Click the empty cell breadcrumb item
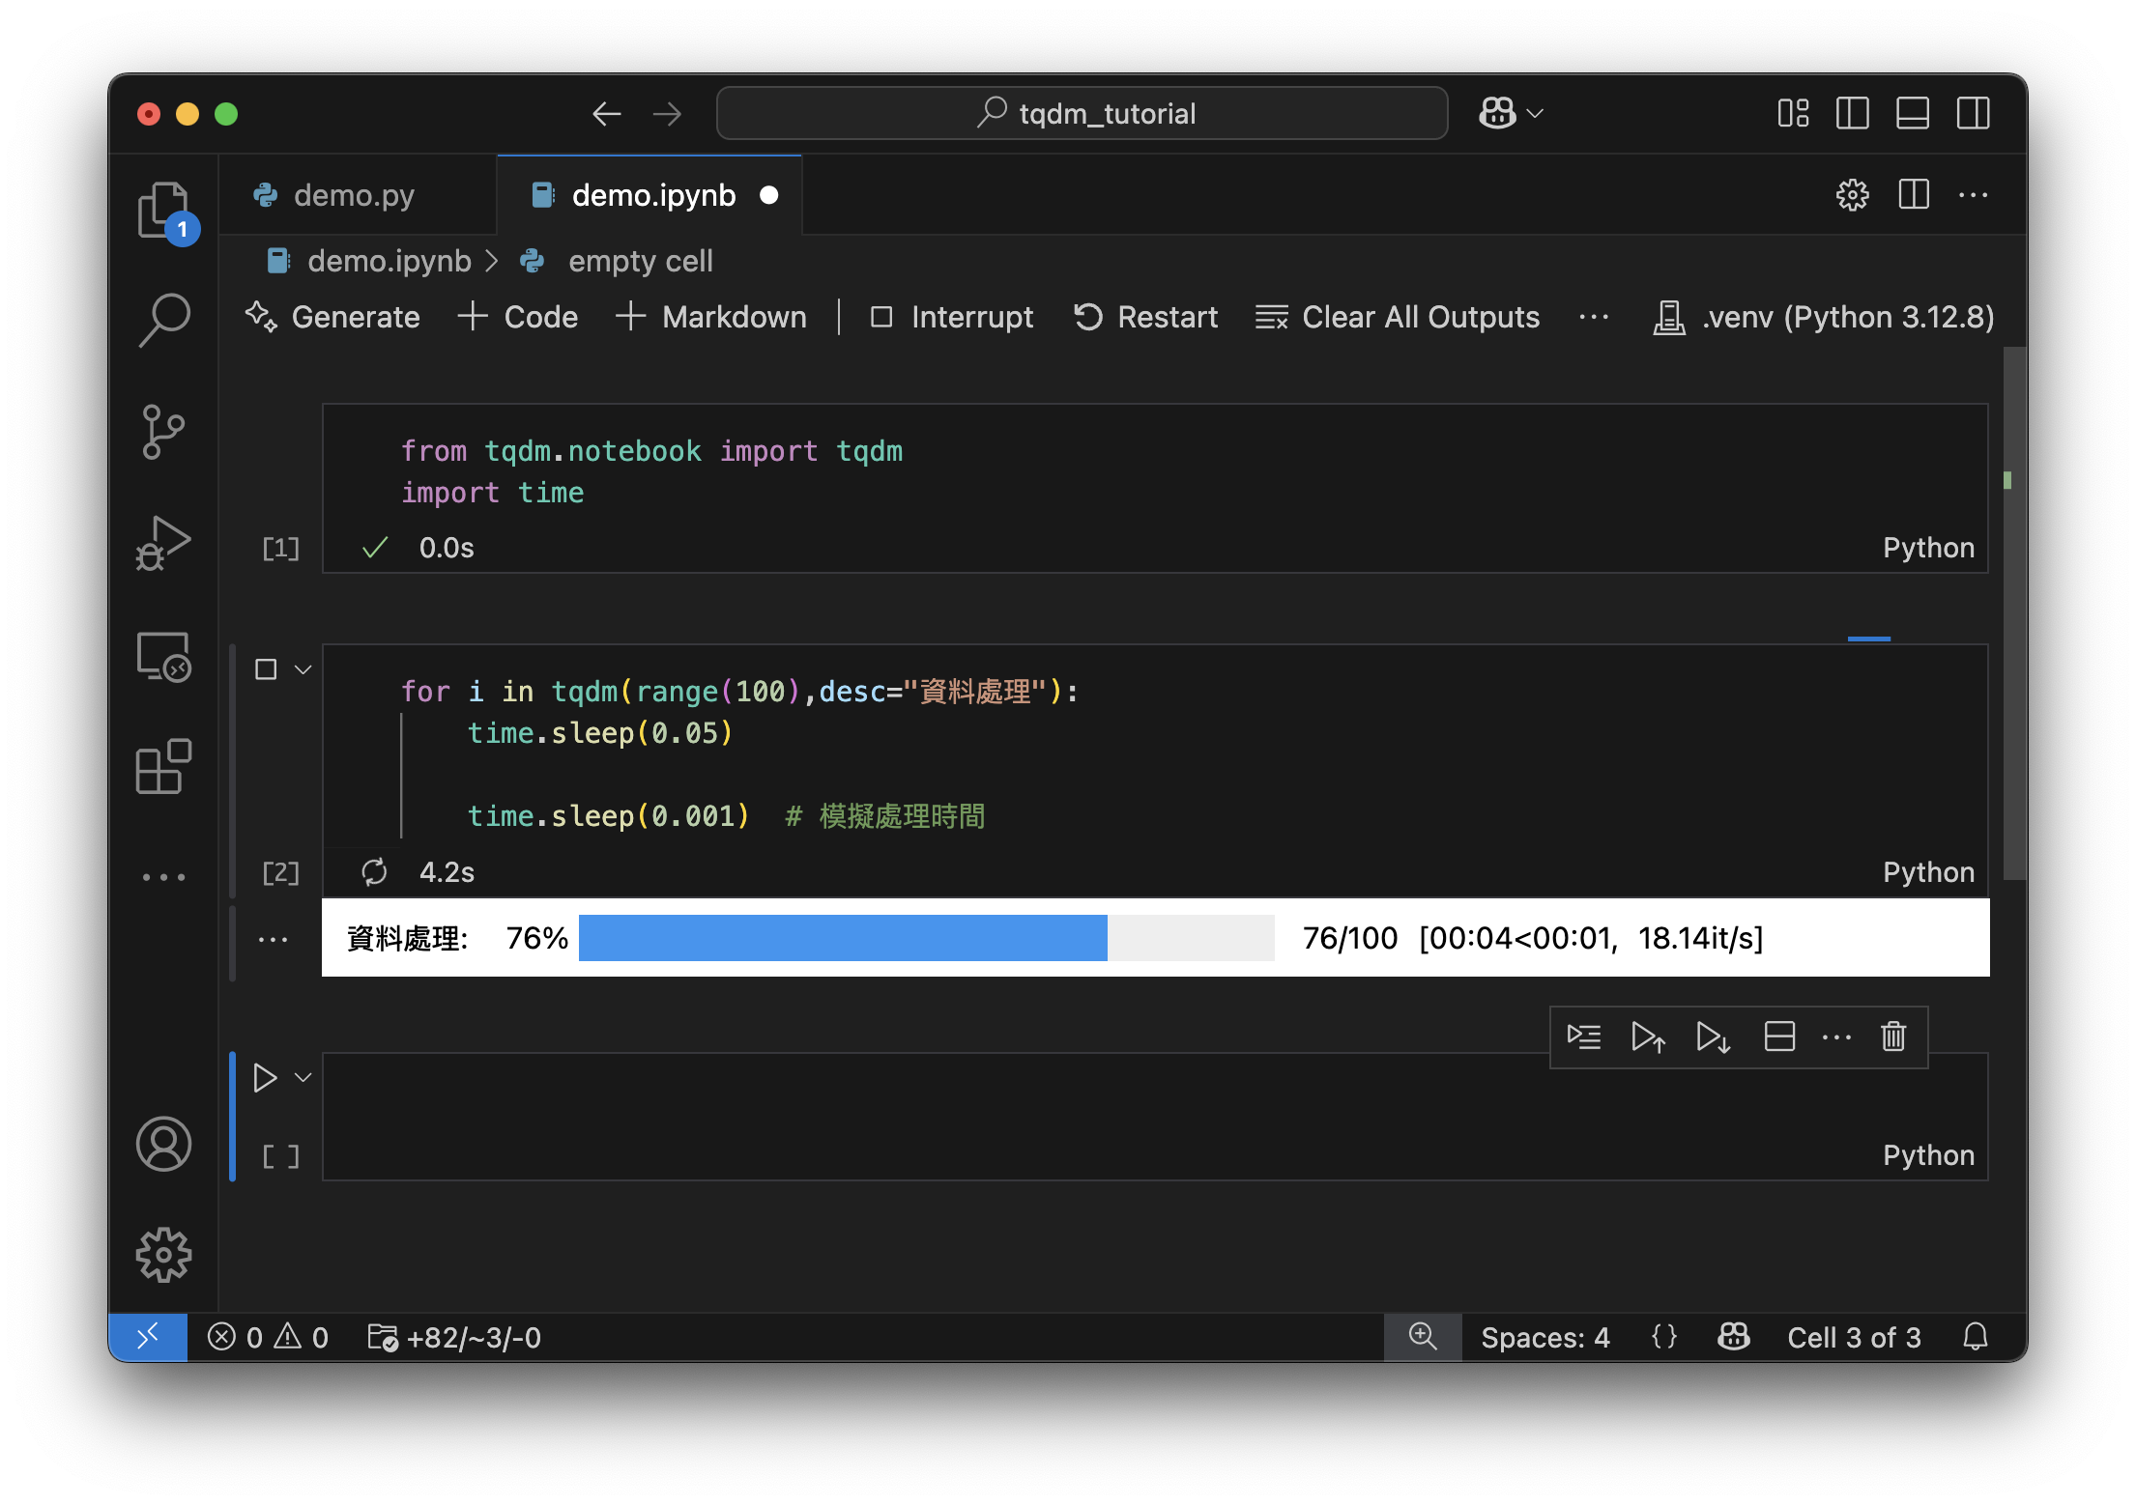Viewport: 2136px width, 1505px height. point(640,261)
